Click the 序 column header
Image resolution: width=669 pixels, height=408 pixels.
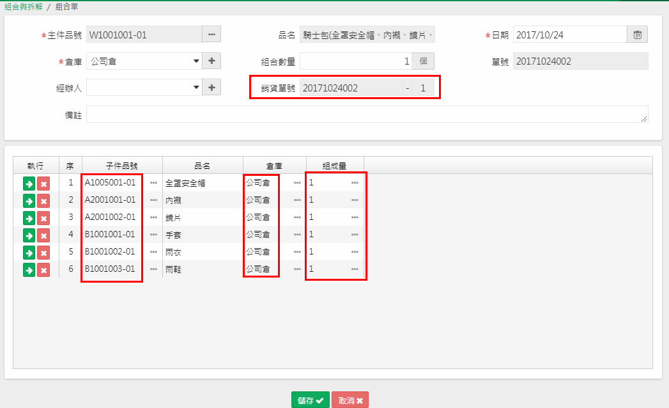tap(70, 166)
